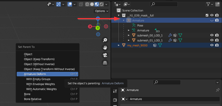Toggle the camera view icon
Screen dimensions: 222x106
105,55
